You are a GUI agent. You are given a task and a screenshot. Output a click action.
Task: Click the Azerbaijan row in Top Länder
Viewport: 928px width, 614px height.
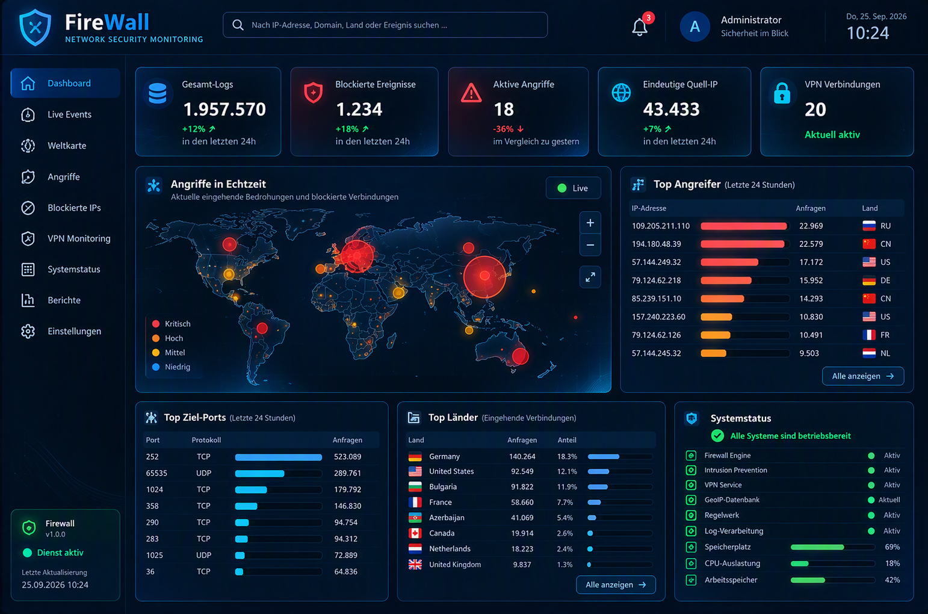(x=531, y=518)
